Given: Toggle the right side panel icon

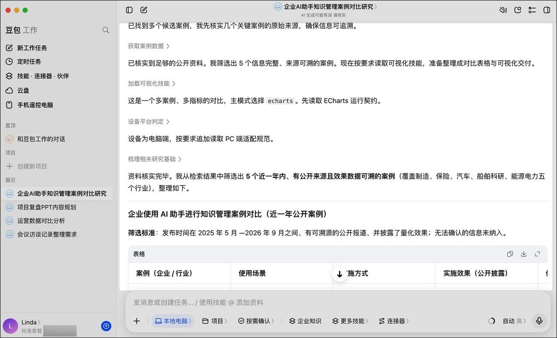Looking at the screenshot, I should pyautogui.click(x=546, y=10).
